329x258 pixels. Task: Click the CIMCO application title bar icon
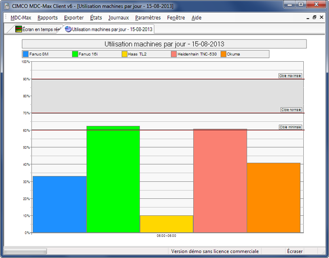click(7, 6)
